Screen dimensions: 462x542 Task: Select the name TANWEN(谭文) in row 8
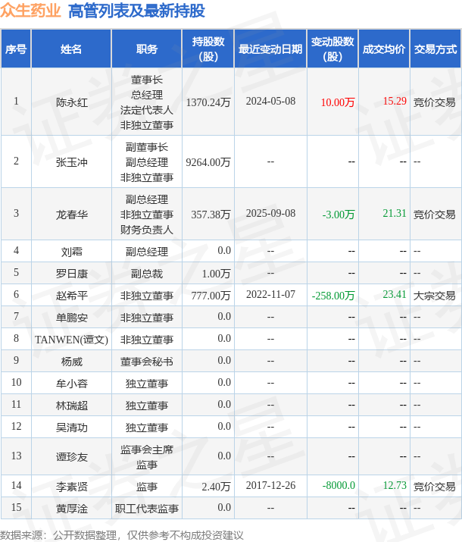[x=71, y=340]
